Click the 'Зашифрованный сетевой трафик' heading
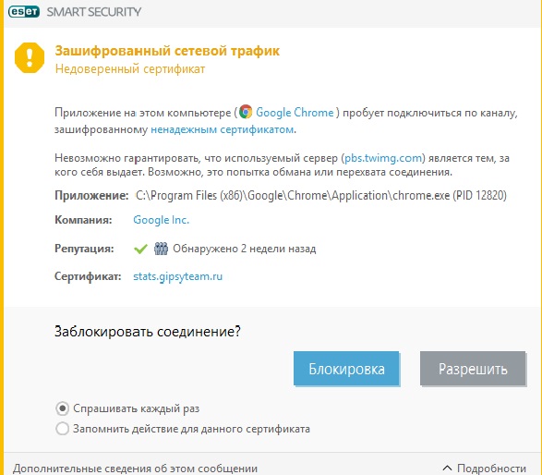Viewport: 542px width, 475px height. pos(167,51)
